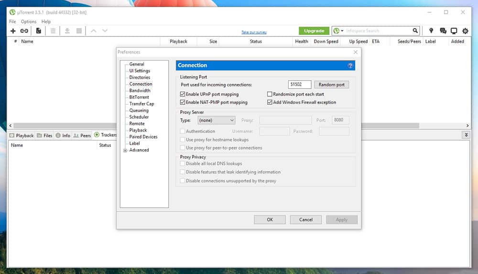The width and height of the screenshot is (478, 274).
Task: Click the horizontal scrollbar left arrow
Action: coord(11,125)
